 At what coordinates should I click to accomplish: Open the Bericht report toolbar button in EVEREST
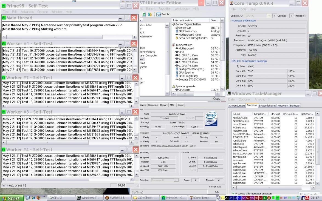point(163,14)
